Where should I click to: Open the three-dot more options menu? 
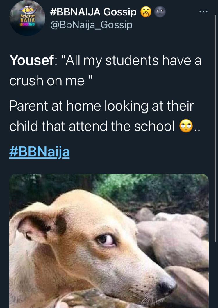point(203,12)
